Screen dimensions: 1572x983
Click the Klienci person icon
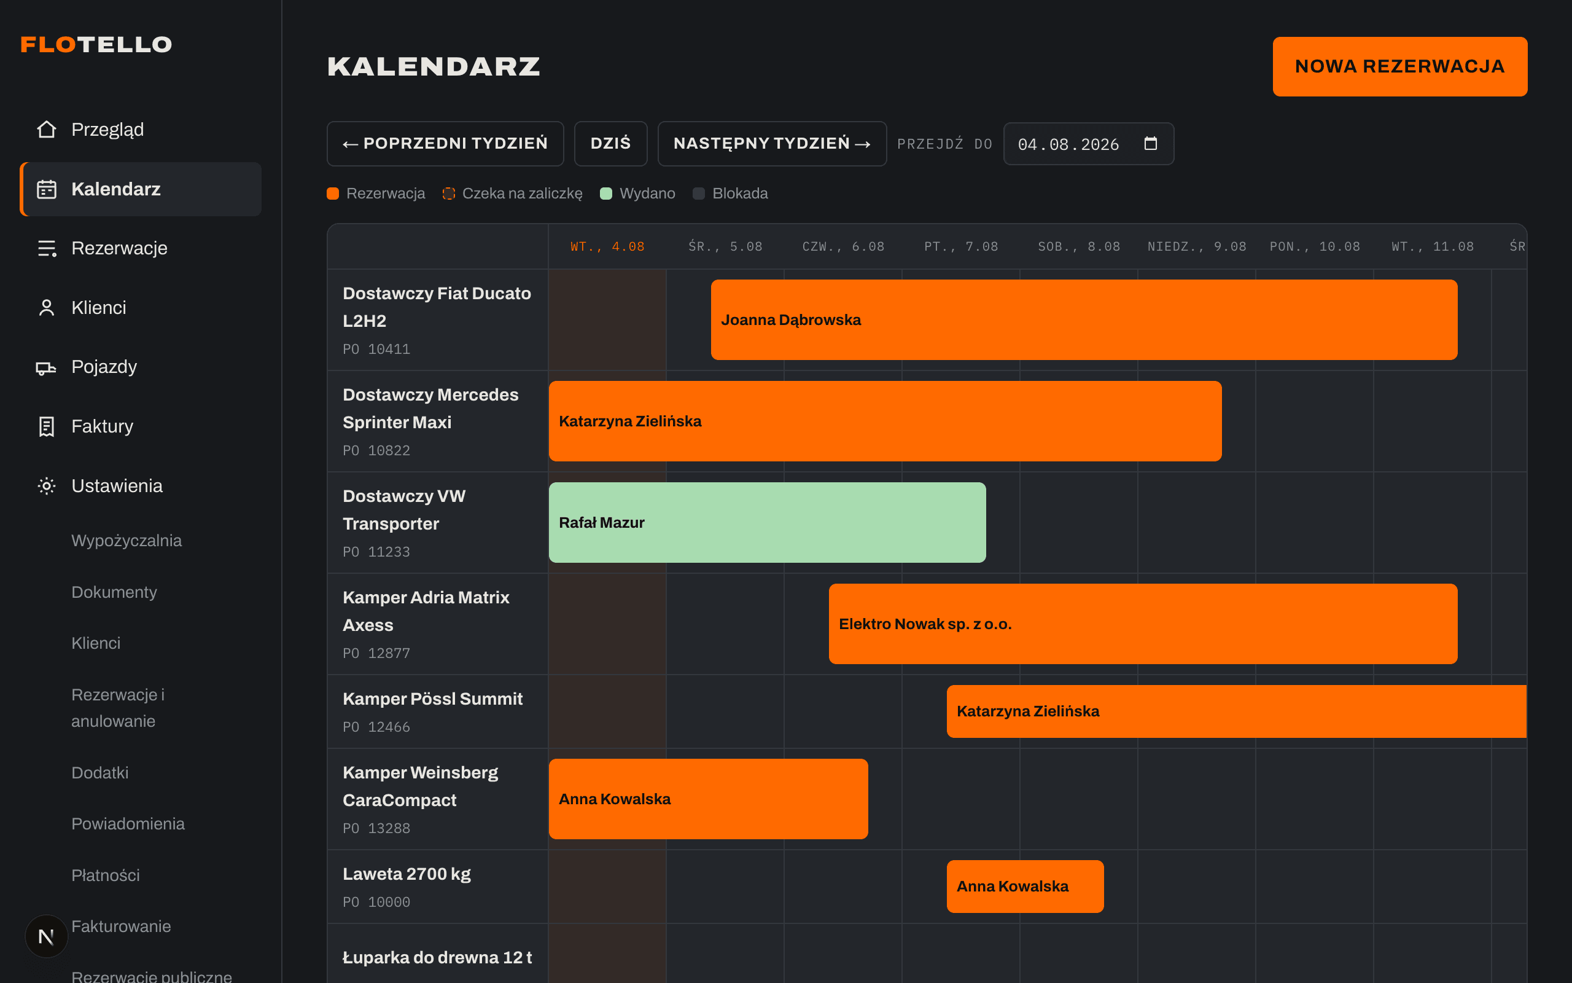pyautogui.click(x=46, y=308)
